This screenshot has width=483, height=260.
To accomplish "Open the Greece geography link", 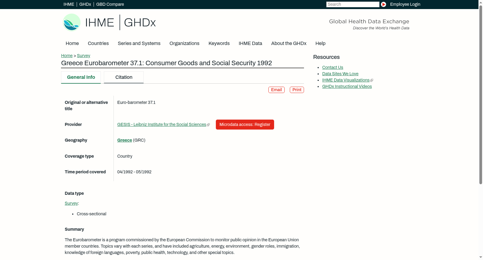I will pyautogui.click(x=125, y=140).
